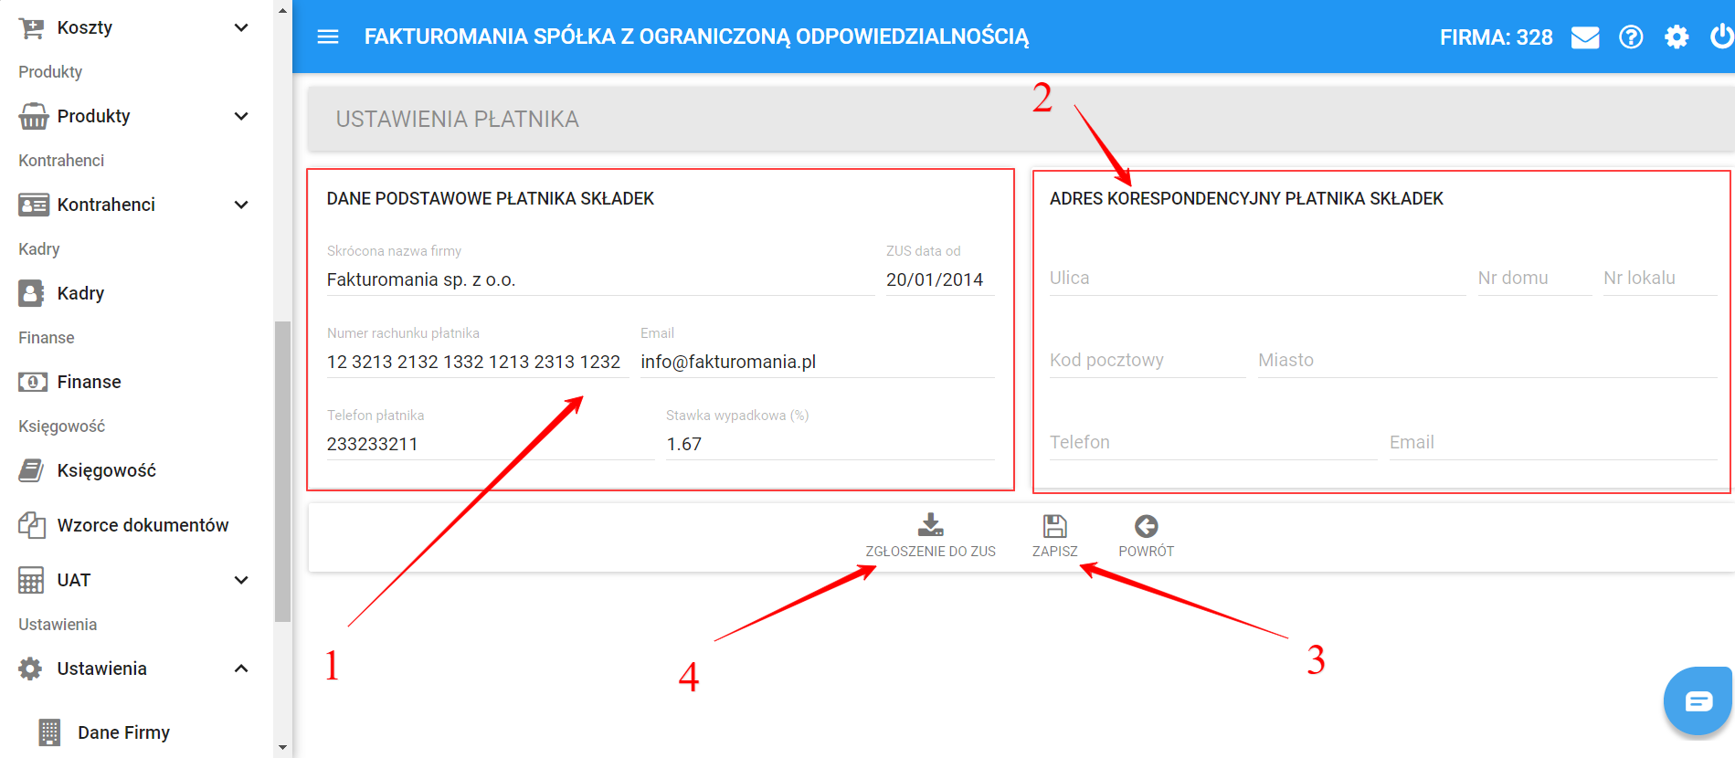Click the power logout icon

(x=1722, y=37)
